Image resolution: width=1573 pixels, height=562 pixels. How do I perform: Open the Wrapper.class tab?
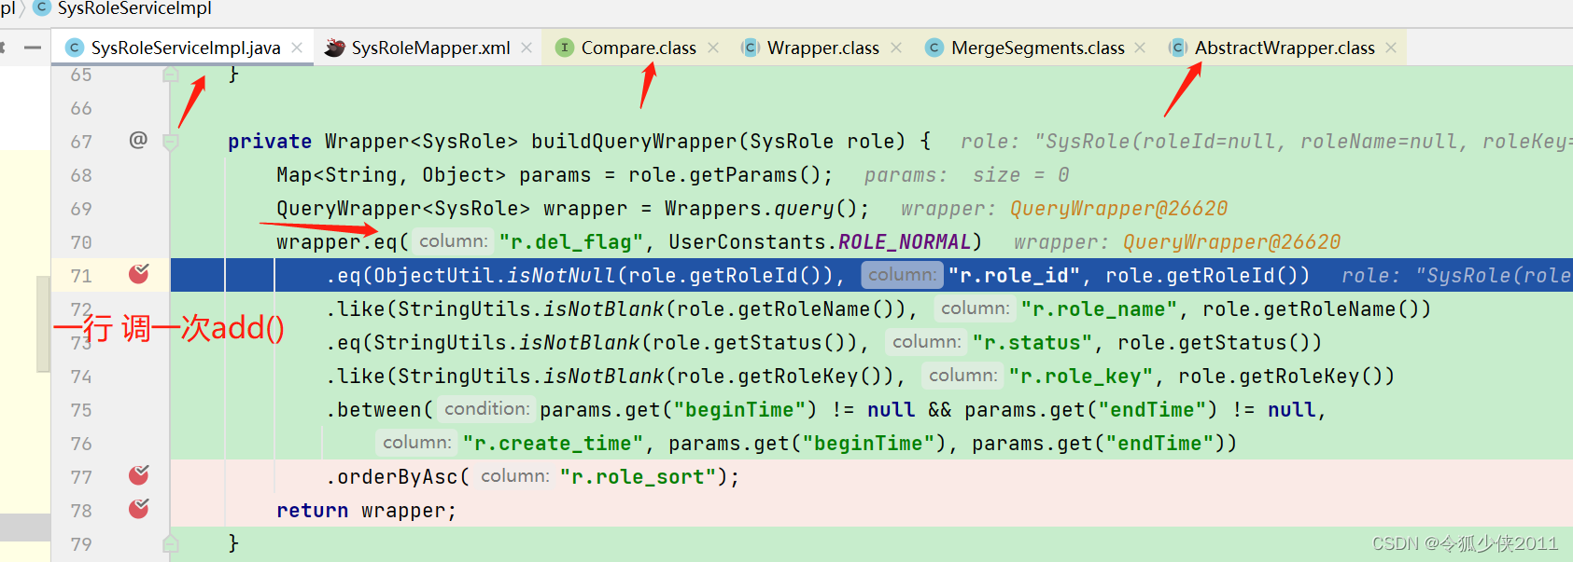822,48
